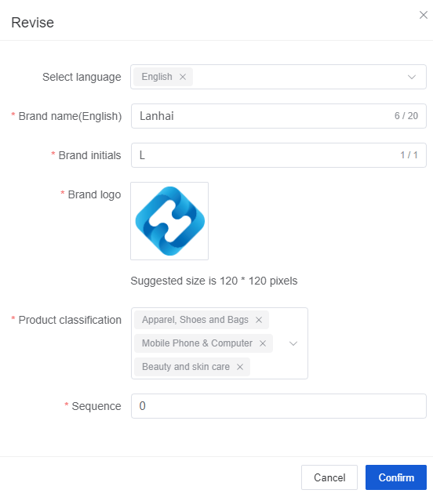Remove Beauty and skin care tag

coord(240,367)
